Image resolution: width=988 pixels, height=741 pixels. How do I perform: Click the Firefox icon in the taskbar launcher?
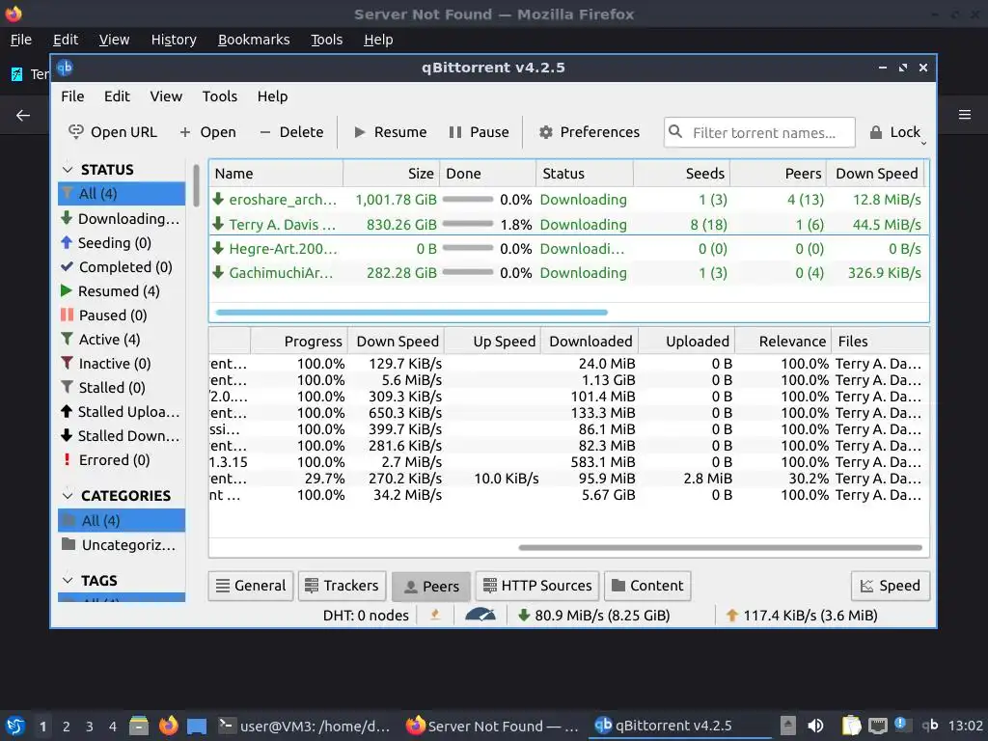point(168,726)
